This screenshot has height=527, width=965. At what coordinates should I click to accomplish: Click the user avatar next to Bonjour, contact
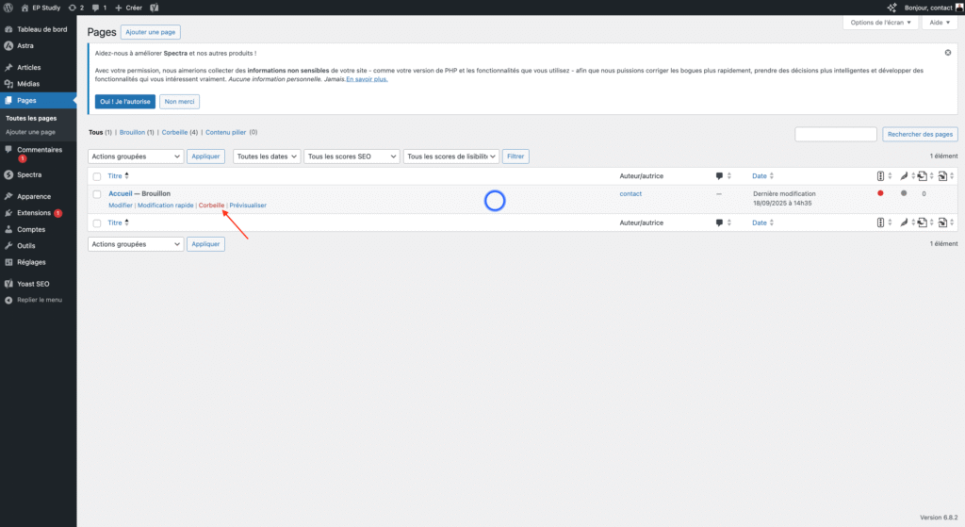[x=958, y=8]
